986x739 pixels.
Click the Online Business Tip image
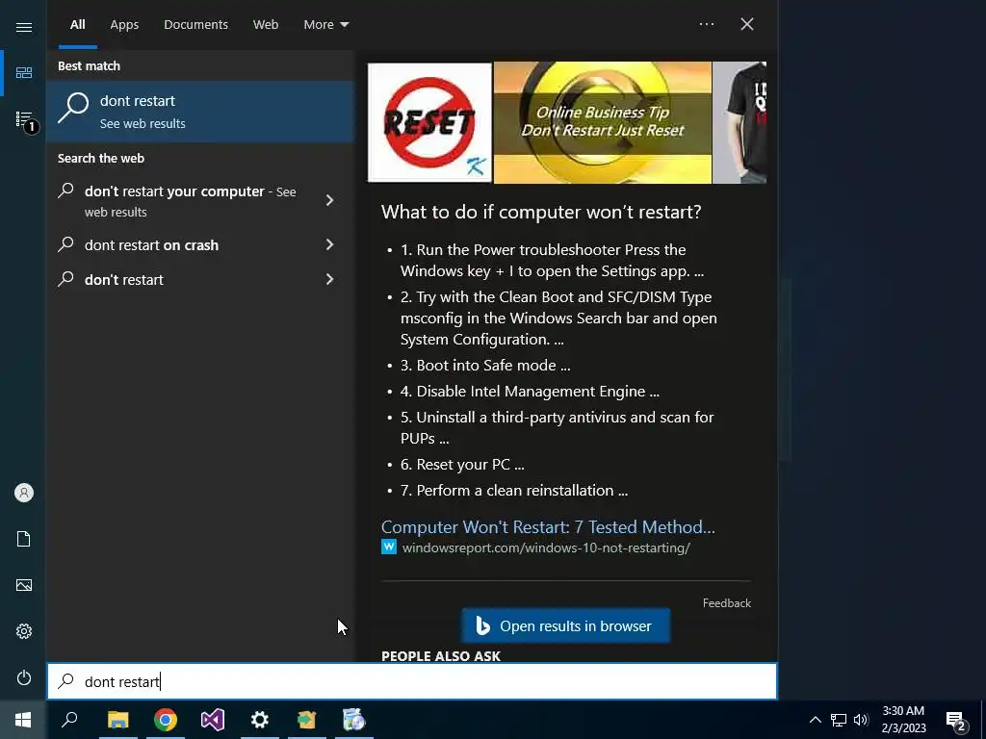[603, 122]
